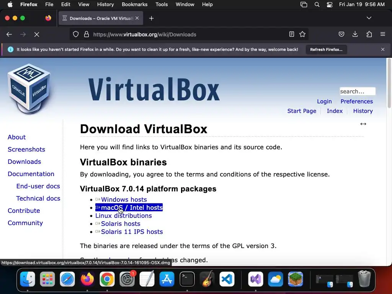The image size is (392, 294).
Task: Click the URL address bar
Action: click(x=189, y=34)
